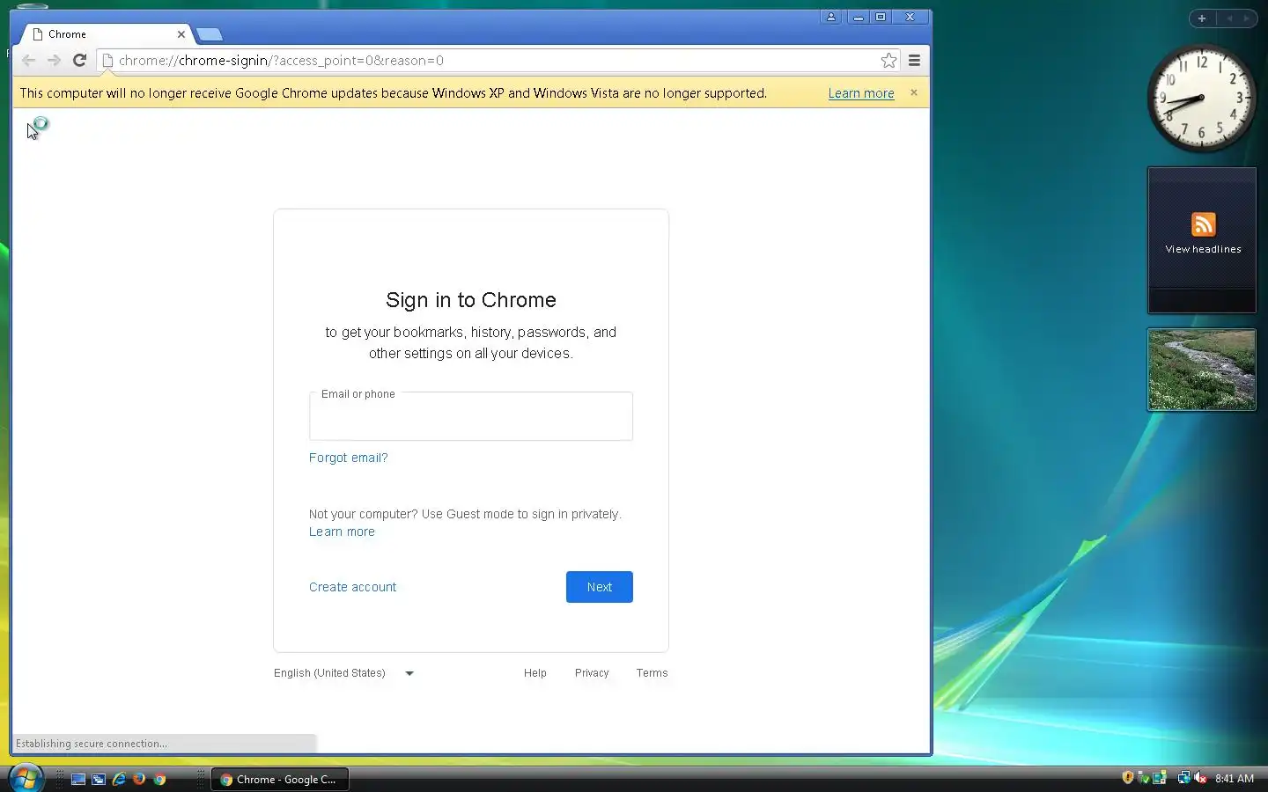Click the Create account link
The width and height of the screenshot is (1268, 792).
pos(352,587)
